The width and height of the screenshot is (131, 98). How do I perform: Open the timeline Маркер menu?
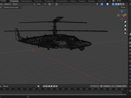pyautogui.click(x=5, y=86)
